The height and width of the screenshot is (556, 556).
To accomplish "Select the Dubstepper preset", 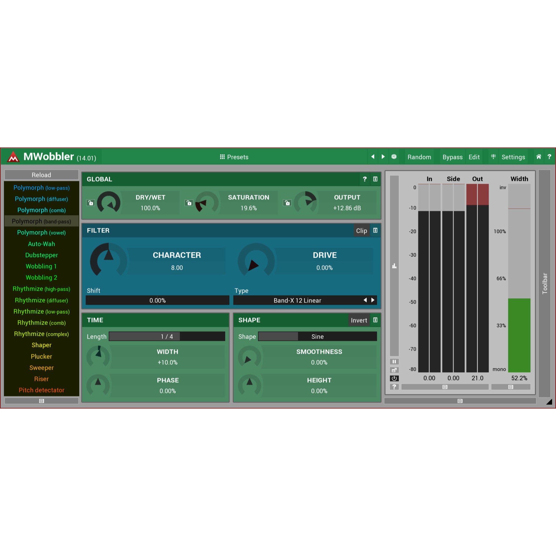I will 41,255.
